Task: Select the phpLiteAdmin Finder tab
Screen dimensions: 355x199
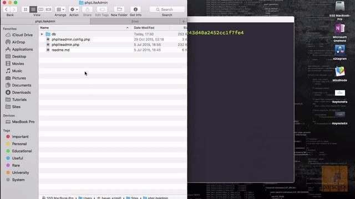Action: (x=45, y=21)
